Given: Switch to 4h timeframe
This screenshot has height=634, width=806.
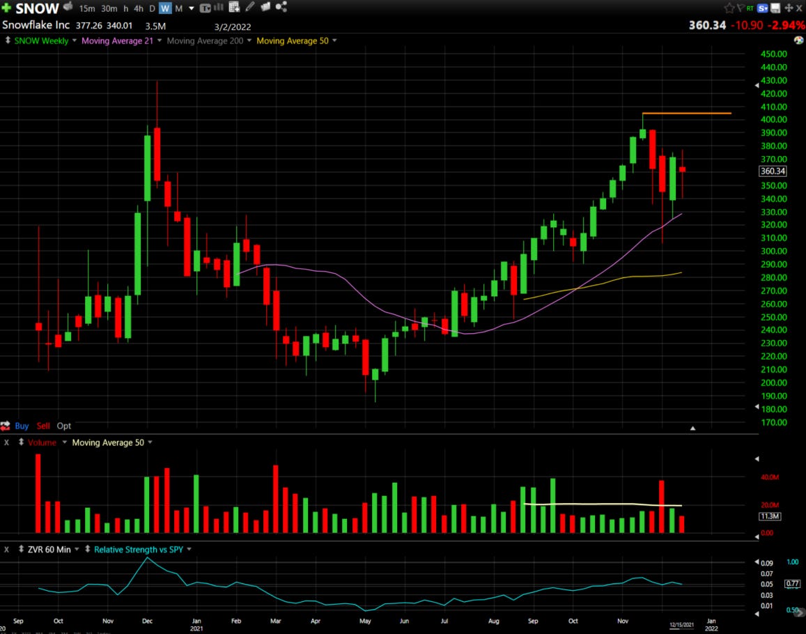Looking at the screenshot, I should pos(139,9).
